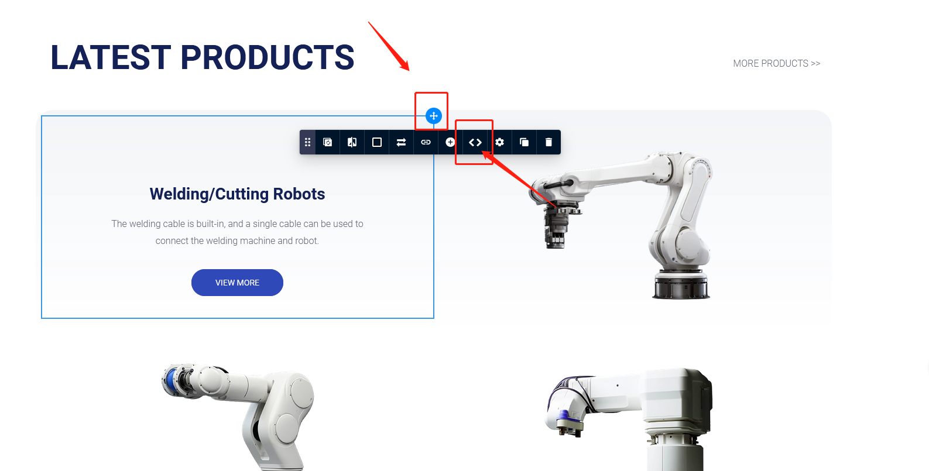Open the gear settings icon in toolbar

point(500,142)
